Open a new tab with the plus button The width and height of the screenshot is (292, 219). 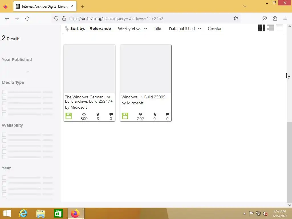pos(82,7)
